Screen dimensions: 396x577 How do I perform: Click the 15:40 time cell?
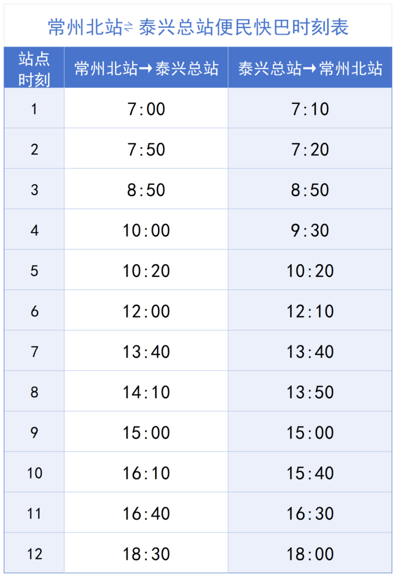click(310, 473)
